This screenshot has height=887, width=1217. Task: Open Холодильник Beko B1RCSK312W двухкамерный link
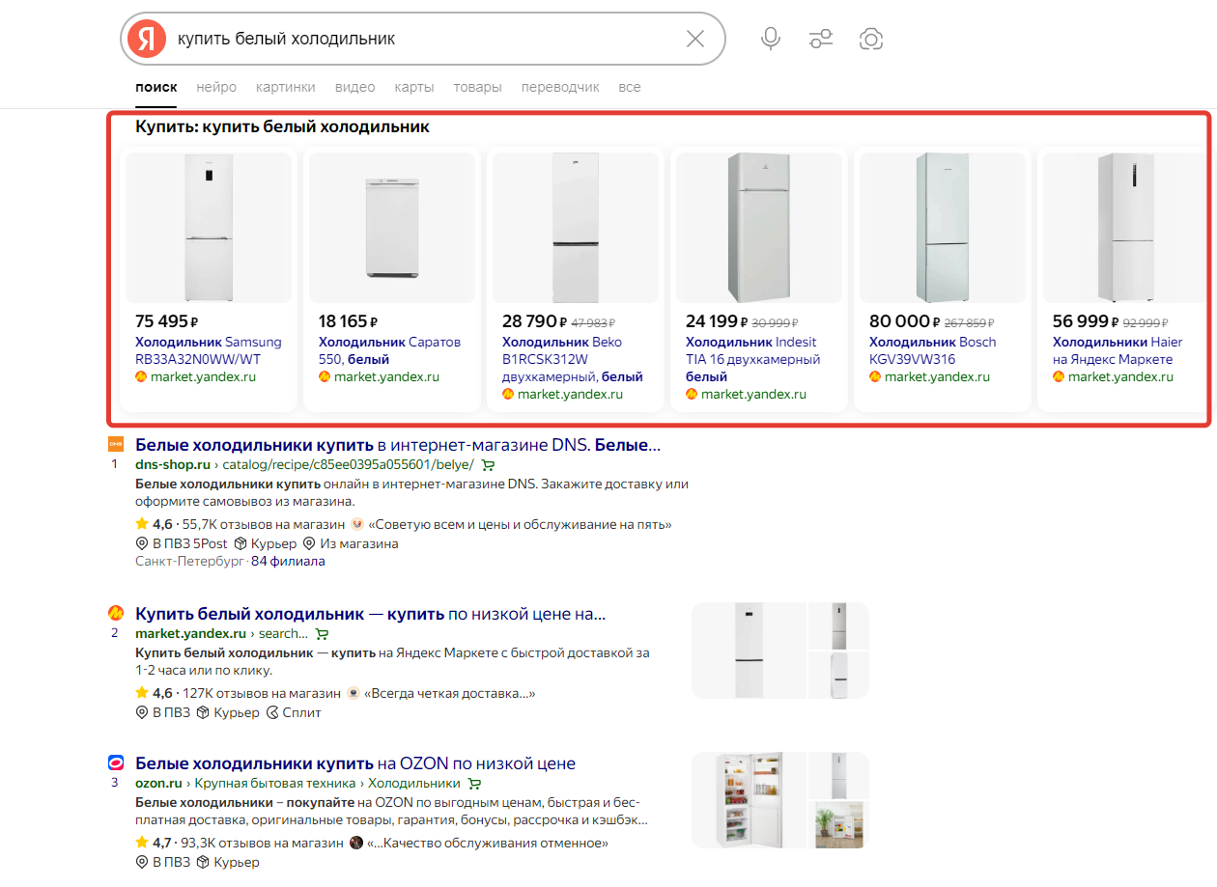point(573,359)
